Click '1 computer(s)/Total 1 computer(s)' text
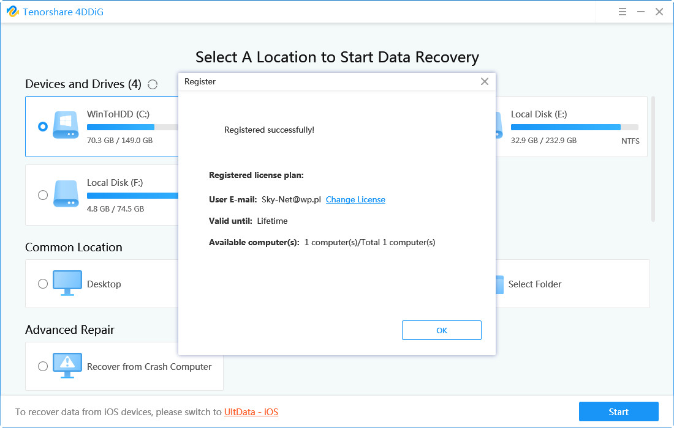674x428 pixels. (369, 242)
